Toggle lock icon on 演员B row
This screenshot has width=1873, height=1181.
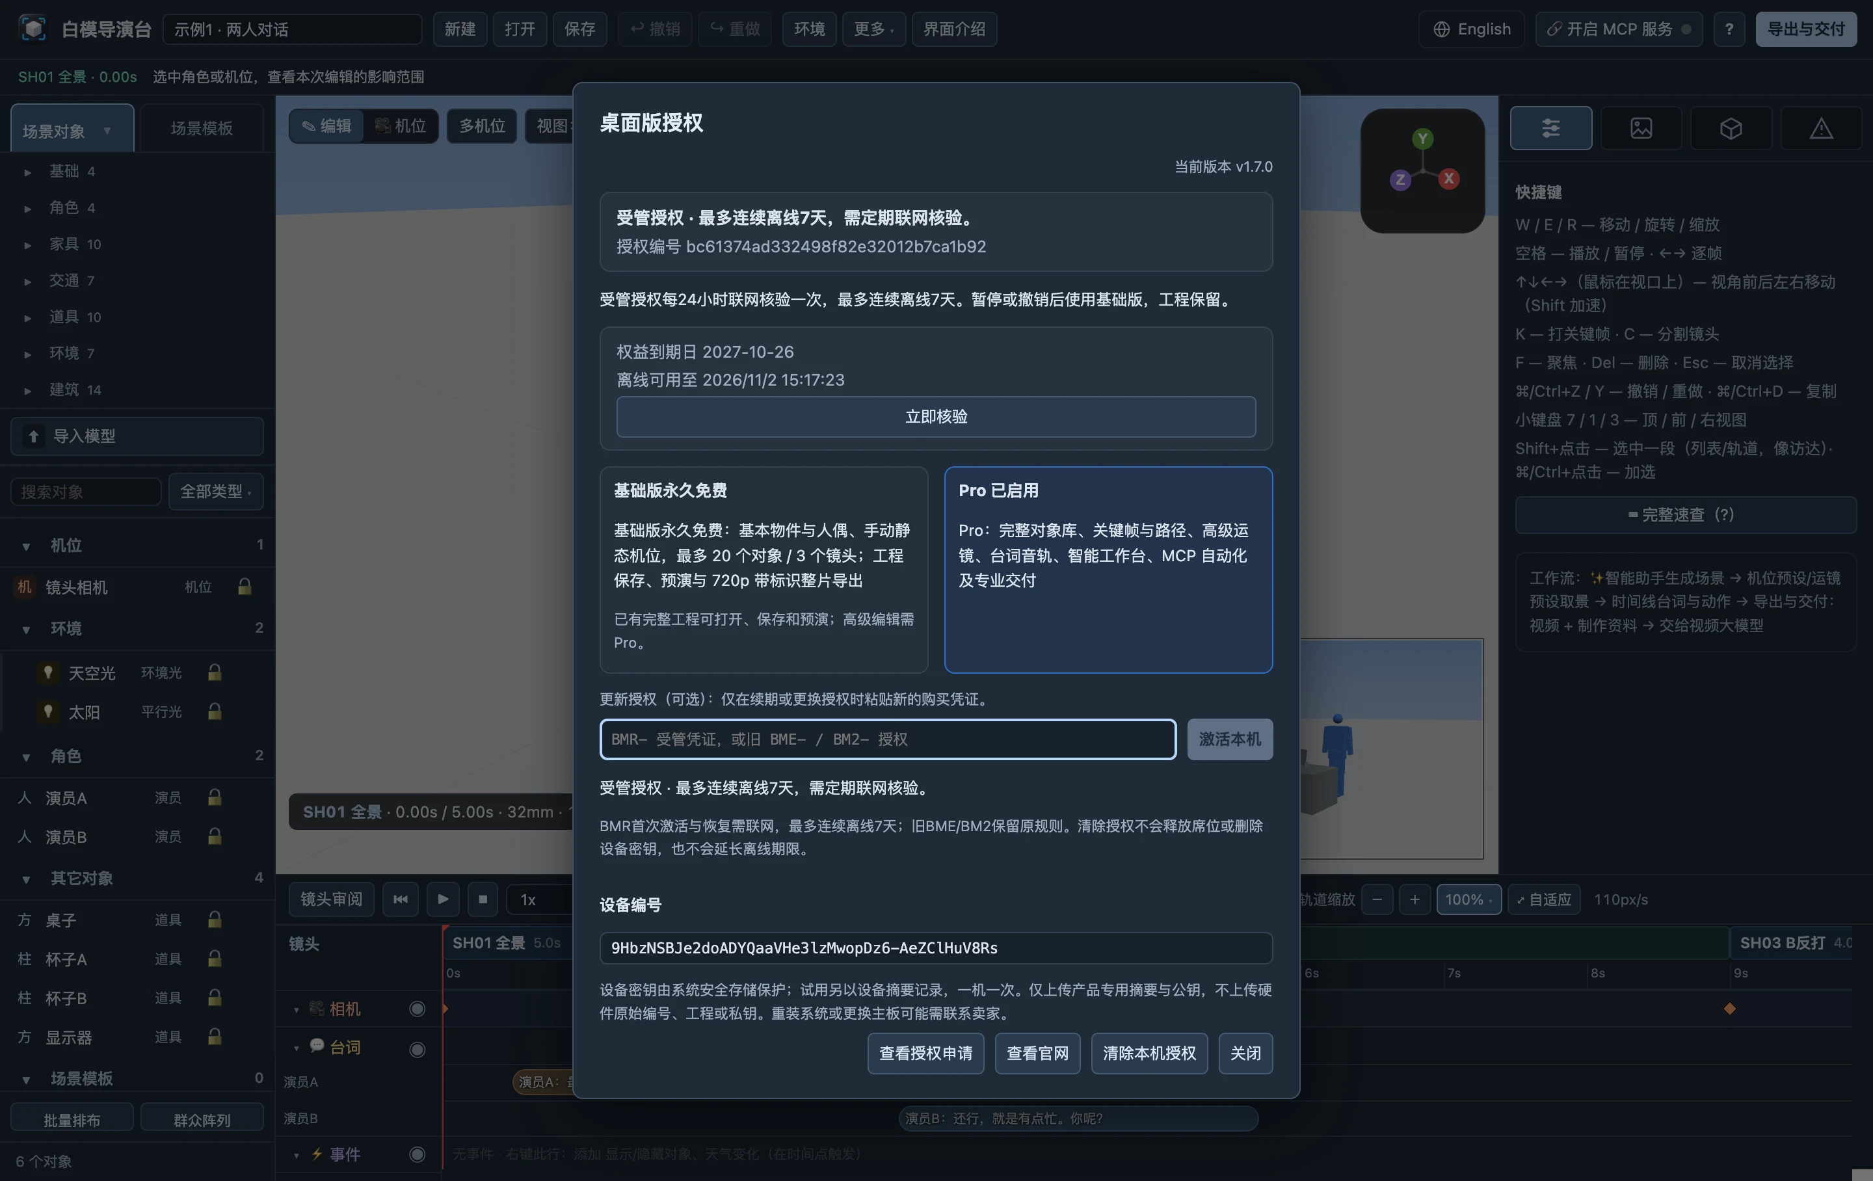coord(215,836)
